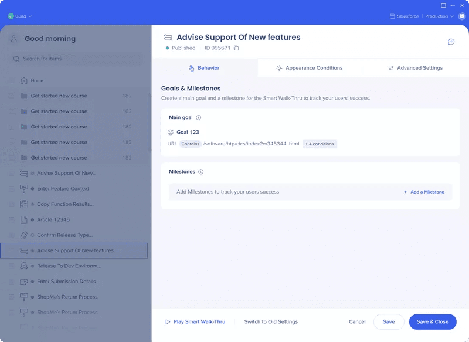
Task: Expand the + 4 conditions chip
Action: click(320, 144)
